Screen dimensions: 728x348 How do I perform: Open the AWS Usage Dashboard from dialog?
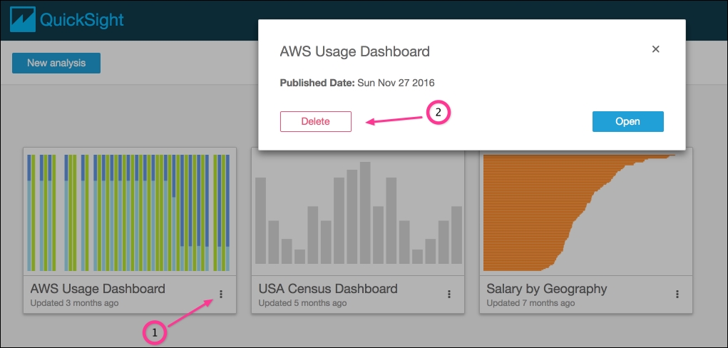(x=627, y=122)
